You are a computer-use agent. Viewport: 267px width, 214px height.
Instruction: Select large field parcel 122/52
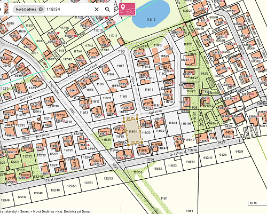[108, 178]
